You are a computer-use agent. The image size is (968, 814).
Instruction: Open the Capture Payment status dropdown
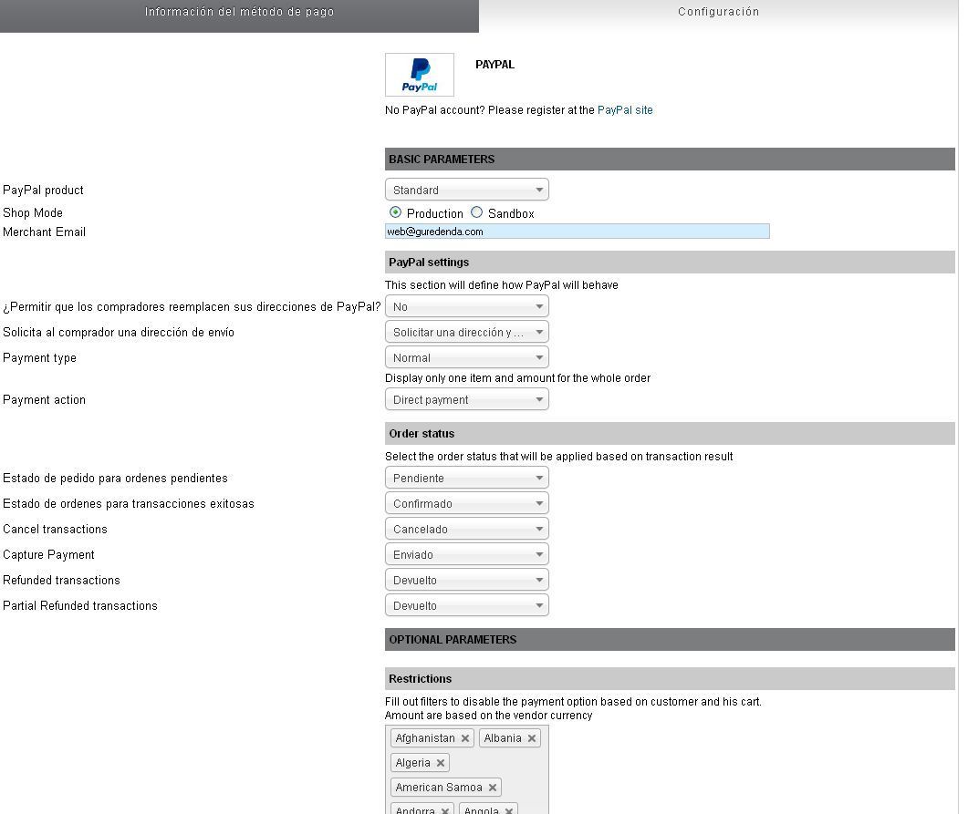click(467, 554)
